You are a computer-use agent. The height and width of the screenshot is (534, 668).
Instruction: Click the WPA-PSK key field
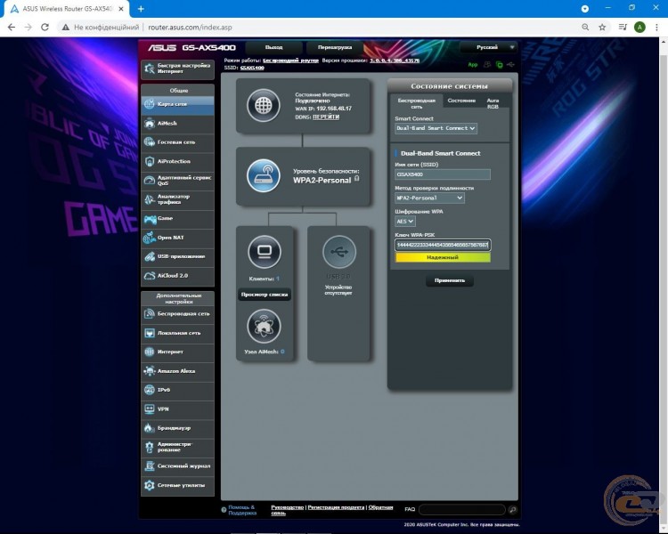pyautogui.click(x=443, y=245)
